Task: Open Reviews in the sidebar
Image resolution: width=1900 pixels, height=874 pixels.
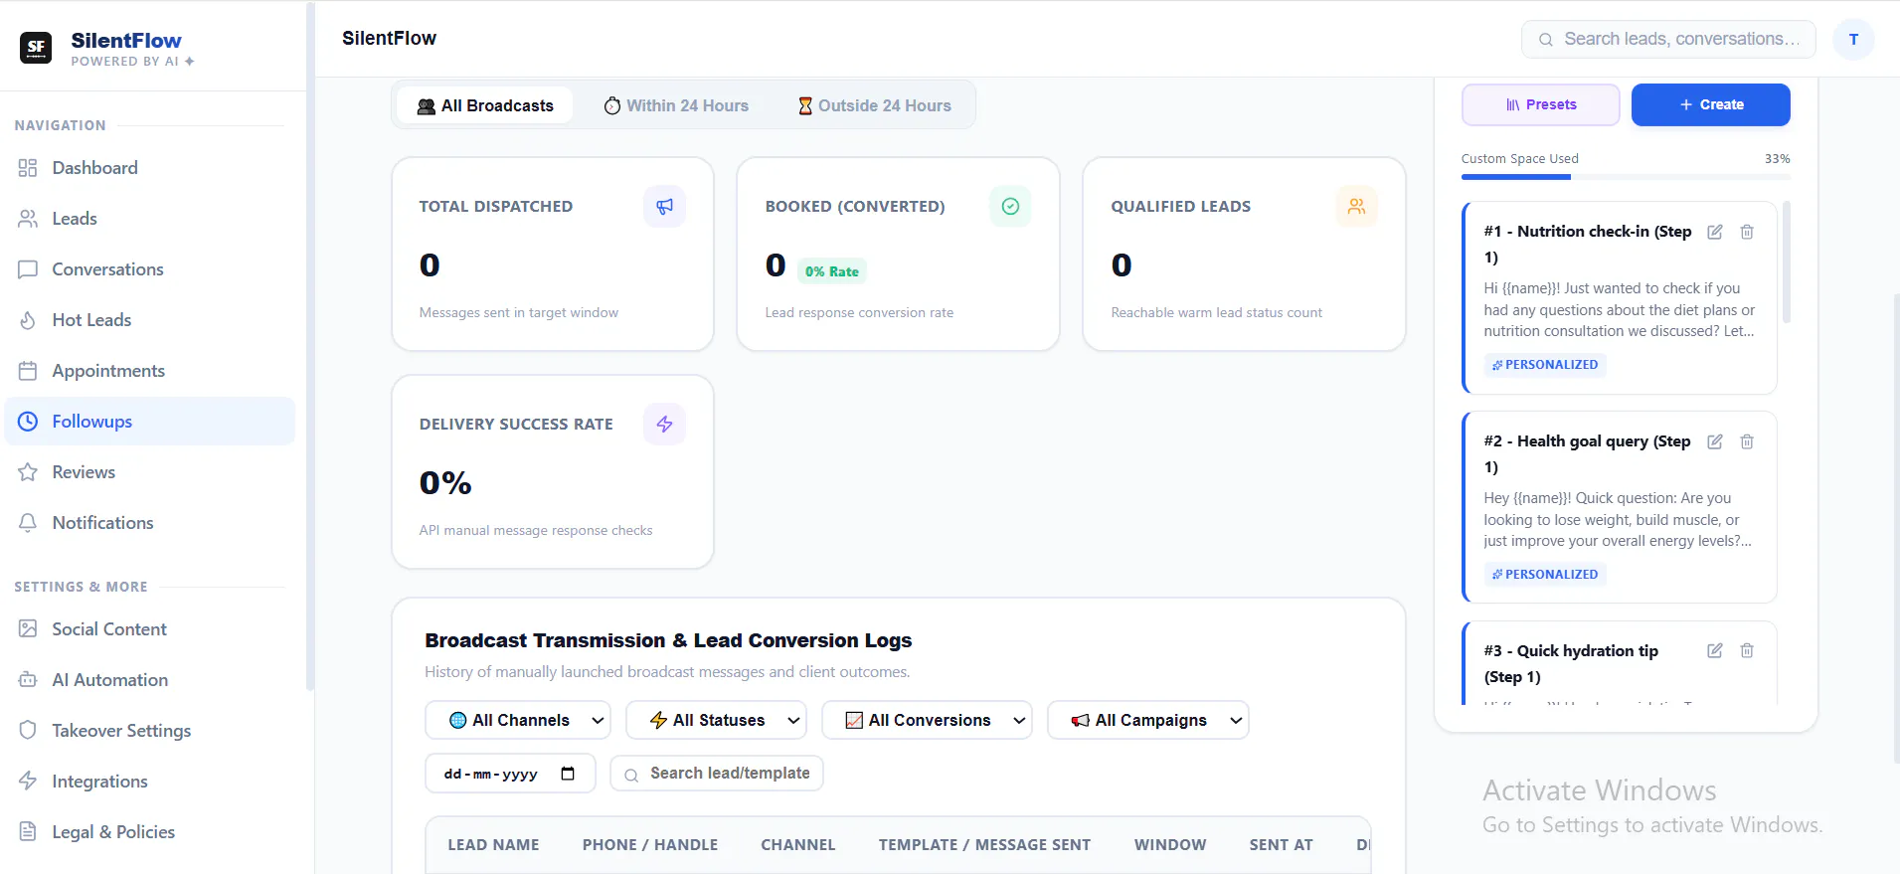Action: point(150,472)
